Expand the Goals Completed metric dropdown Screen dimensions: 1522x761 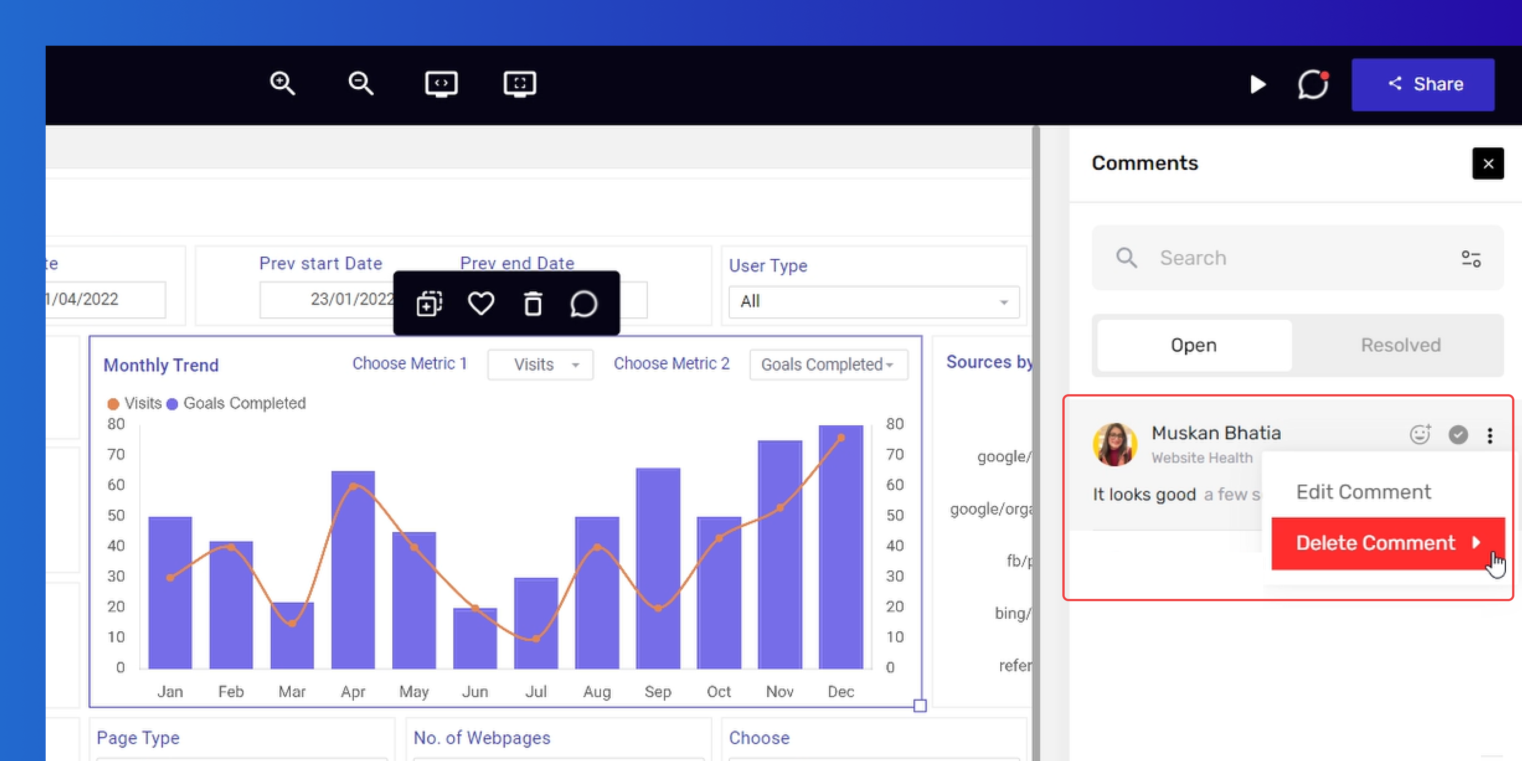pos(828,365)
